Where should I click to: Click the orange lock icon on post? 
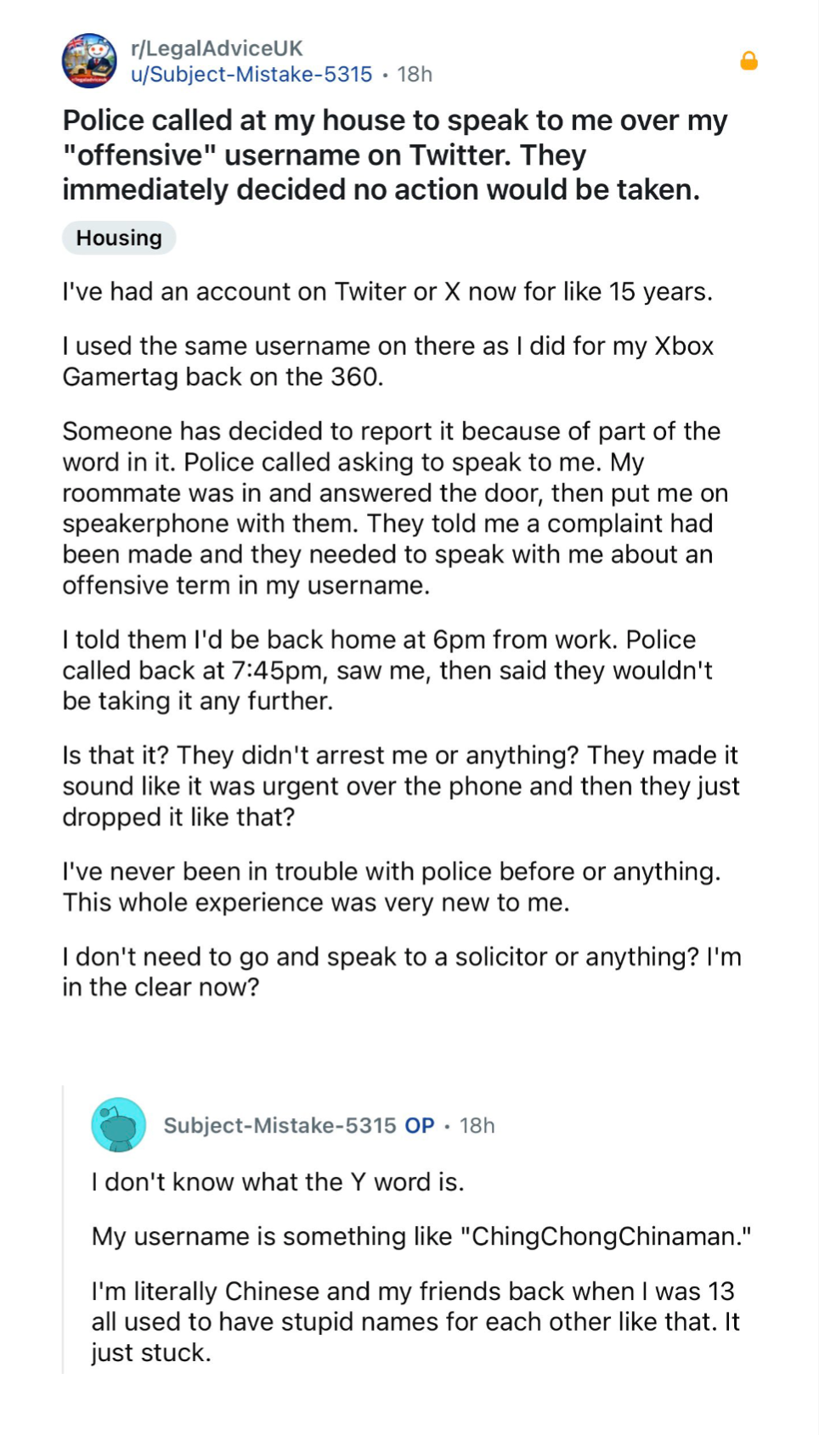tap(748, 61)
